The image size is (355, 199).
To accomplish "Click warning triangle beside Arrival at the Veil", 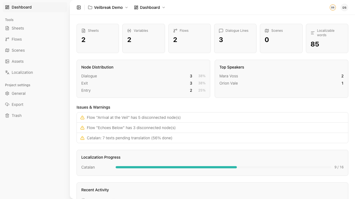I will click(82, 117).
